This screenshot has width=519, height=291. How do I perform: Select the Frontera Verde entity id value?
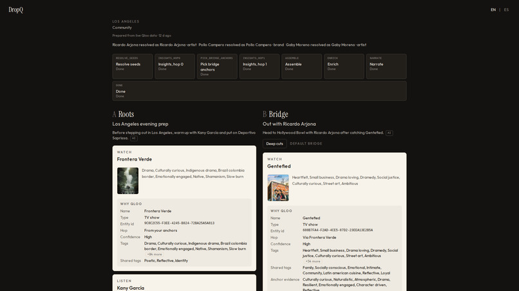click(179, 224)
